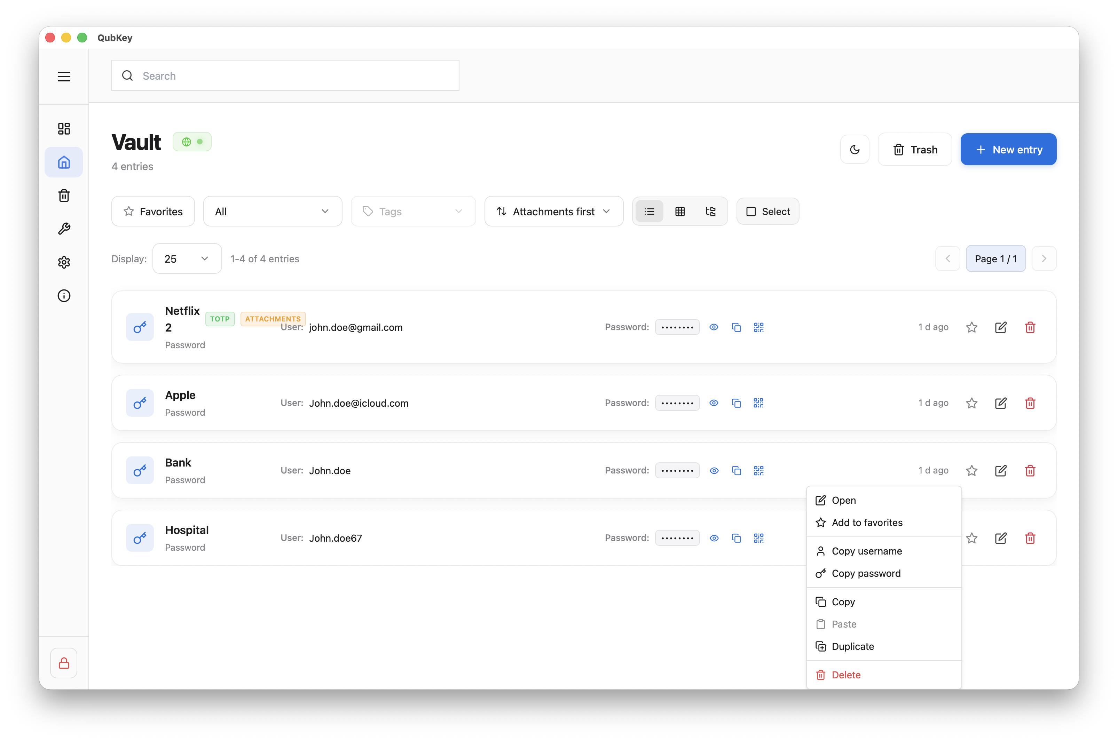This screenshot has width=1118, height=741.
Task: Toggle dark mode with the moon icon
Action: pos(855,149)
